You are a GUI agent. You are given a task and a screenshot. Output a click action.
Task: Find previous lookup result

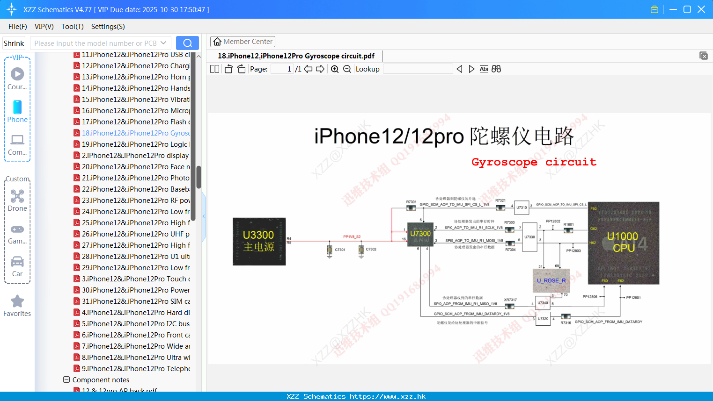click(459, 69)
